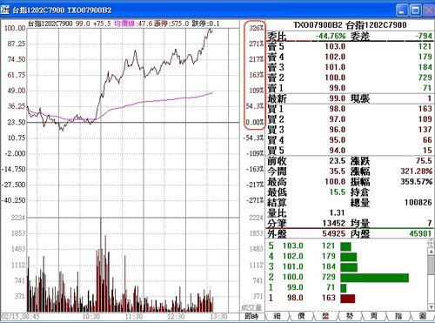Screen dimensions: 435x323
Task: Switch to the 圖 tab
Action: click(x=422, y=316)
